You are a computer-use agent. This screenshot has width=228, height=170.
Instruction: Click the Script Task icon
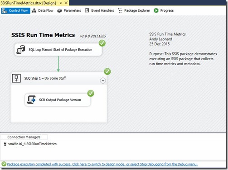(31, 99)
